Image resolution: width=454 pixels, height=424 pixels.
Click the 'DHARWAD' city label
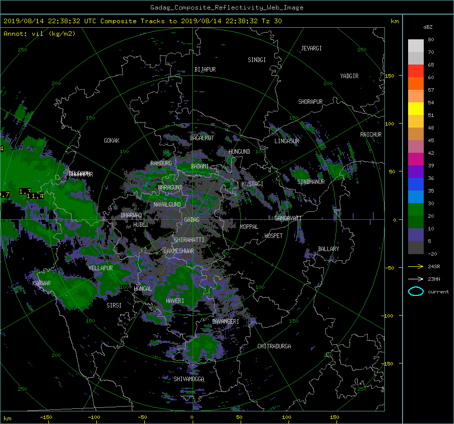(x=132, y=215)
